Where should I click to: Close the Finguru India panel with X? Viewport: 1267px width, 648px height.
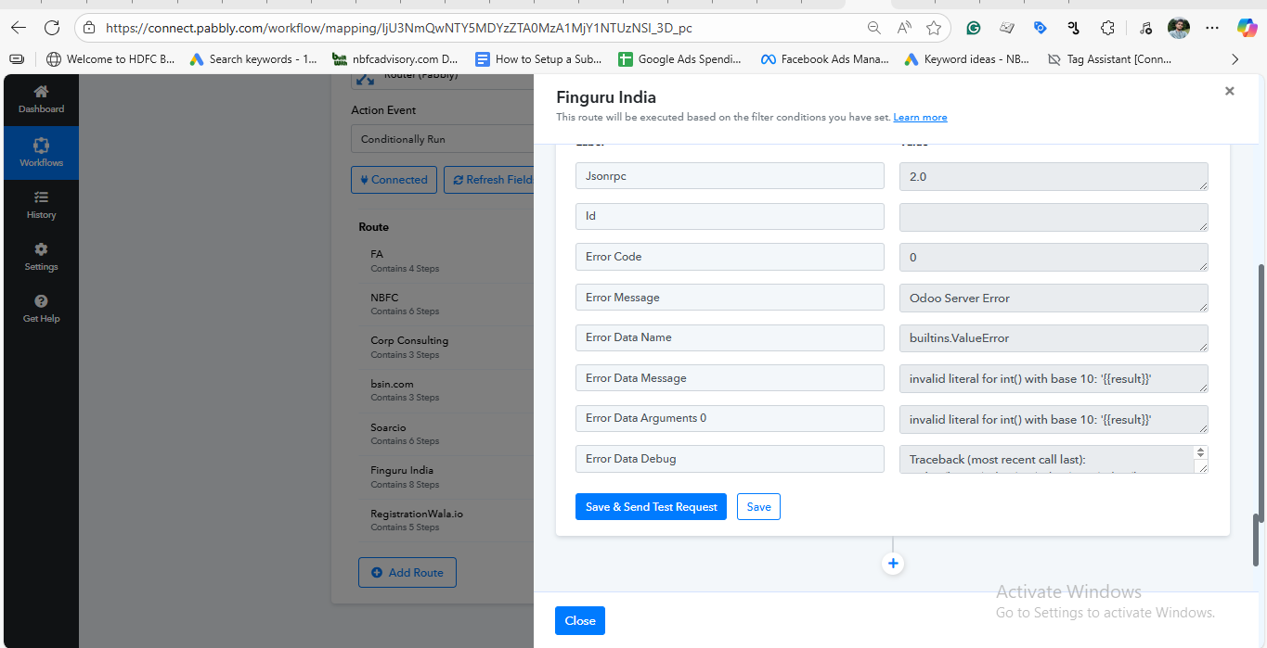click(x=1229, y=91)
